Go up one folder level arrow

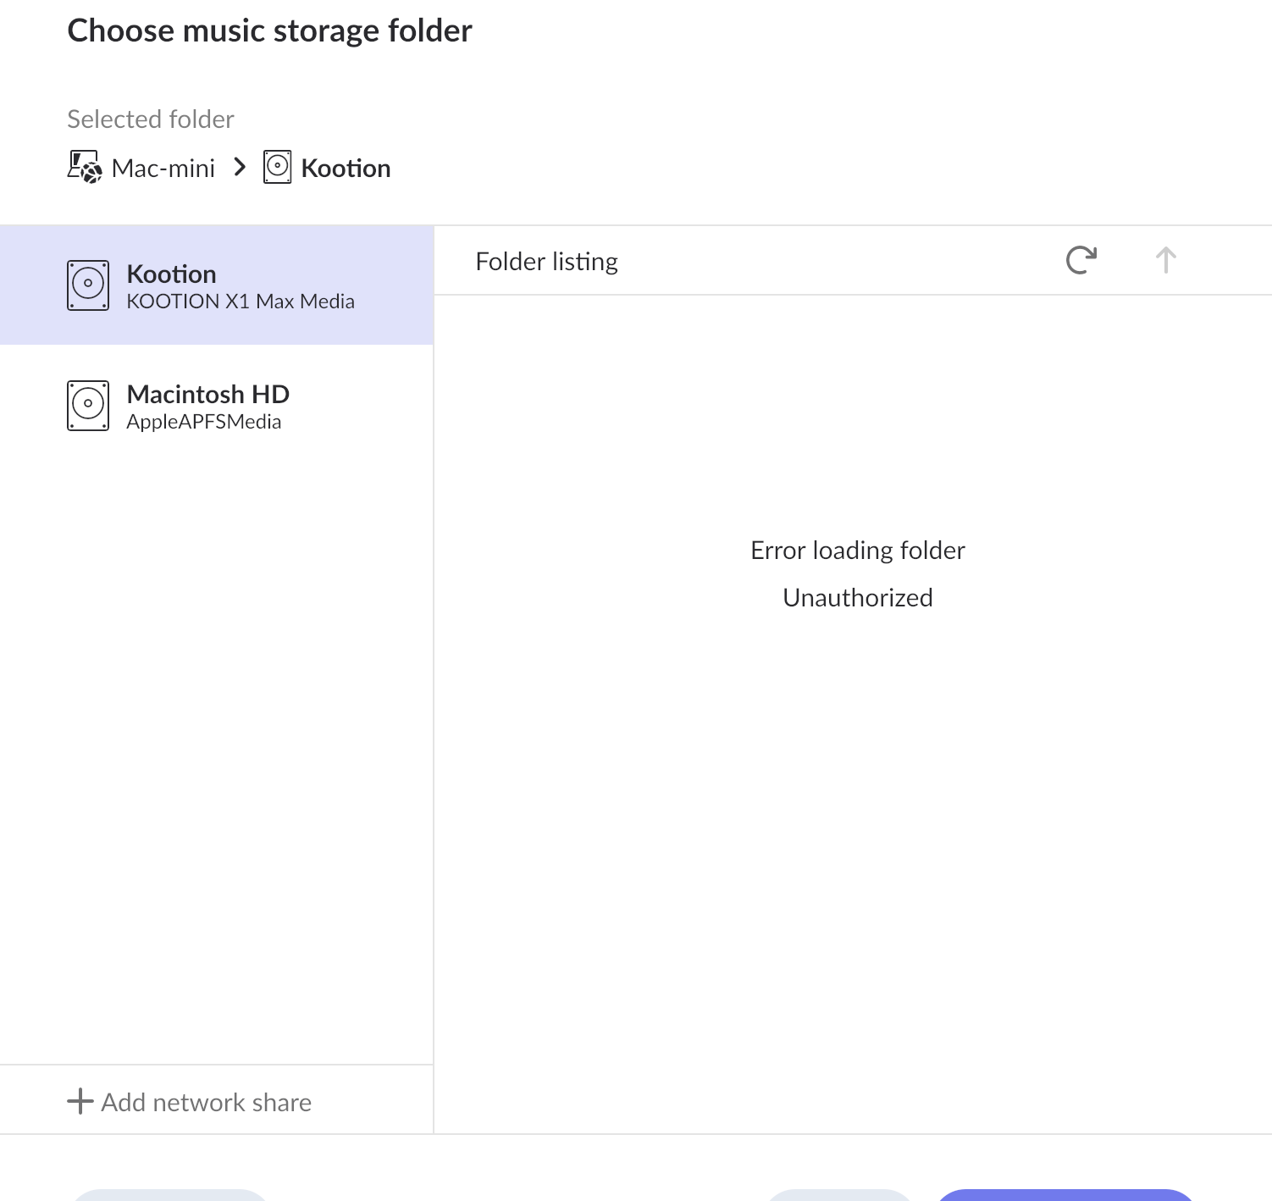coord(1165,260)
